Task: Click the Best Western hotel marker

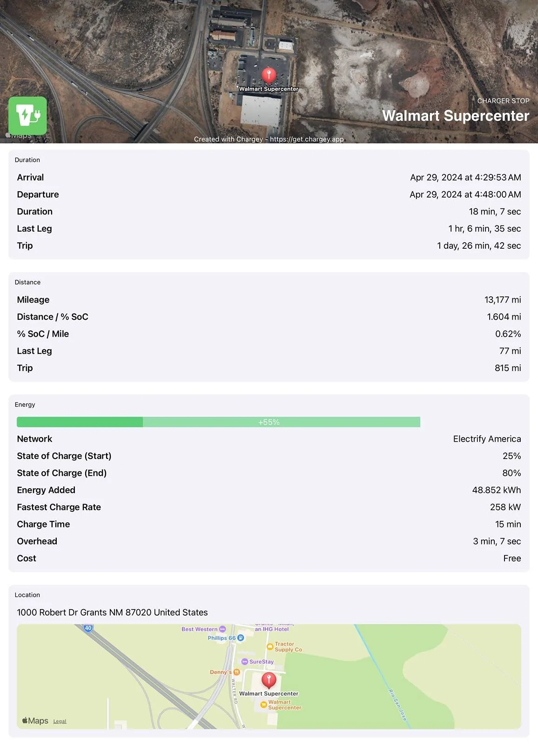Action: coord(222,629)
